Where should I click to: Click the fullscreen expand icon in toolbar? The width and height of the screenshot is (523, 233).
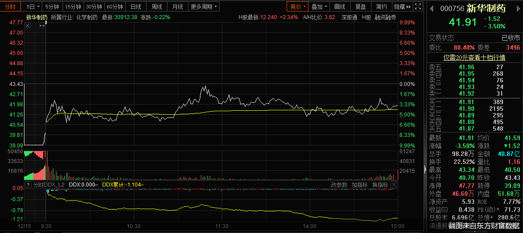point(417,7)
